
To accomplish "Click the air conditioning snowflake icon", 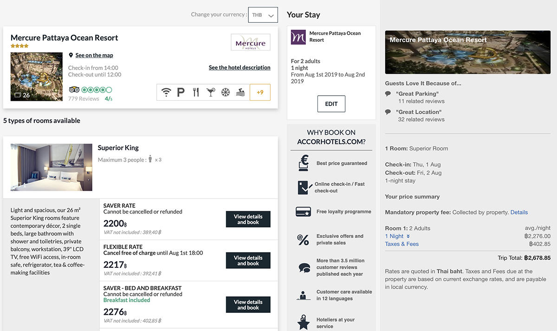I will (225, 92).
